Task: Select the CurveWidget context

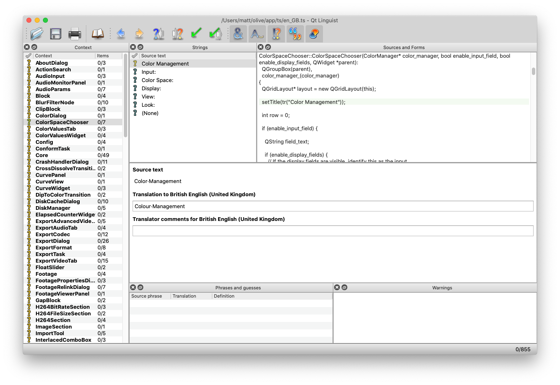Action: click(73, 188)
